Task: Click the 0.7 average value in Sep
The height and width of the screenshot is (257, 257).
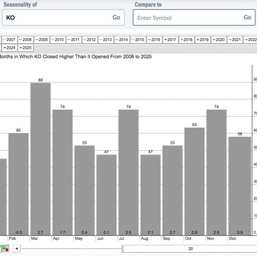Action: pyautogui.click(x=173, y=233)
